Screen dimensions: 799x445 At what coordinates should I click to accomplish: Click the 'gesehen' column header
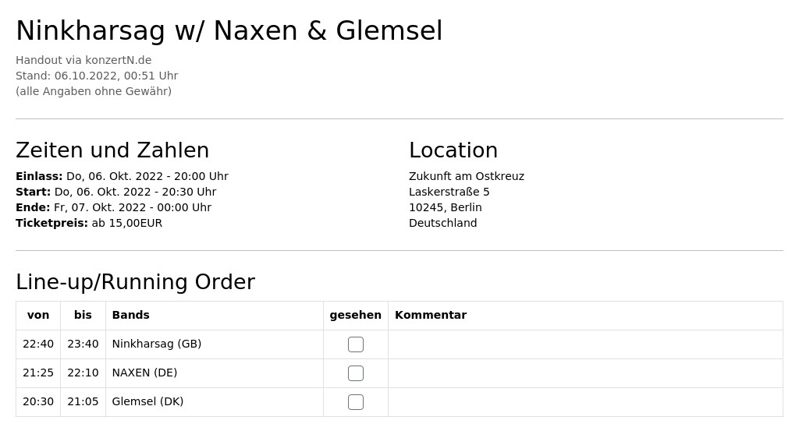[356, 315]
